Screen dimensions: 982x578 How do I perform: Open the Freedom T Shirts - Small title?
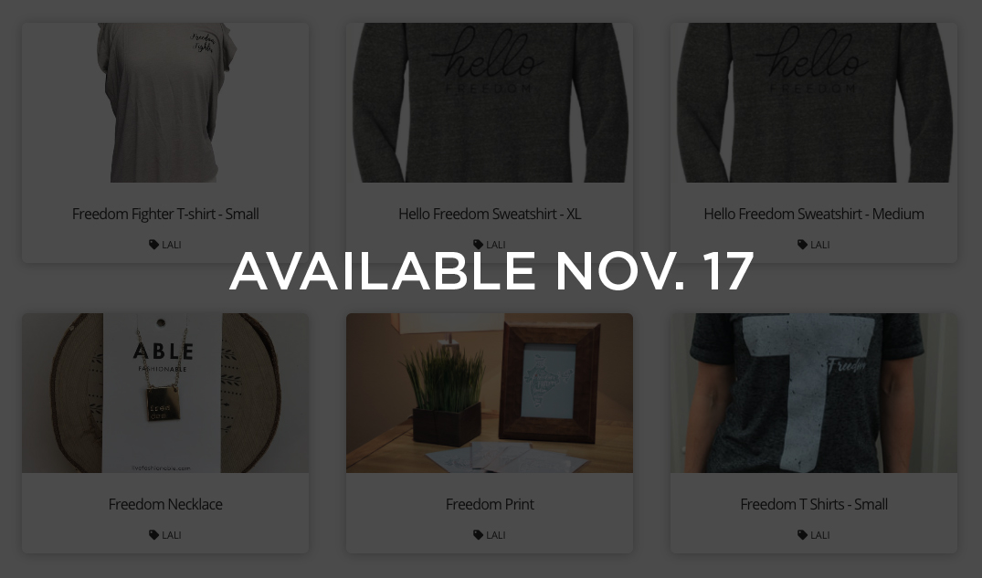coord(814,504)
